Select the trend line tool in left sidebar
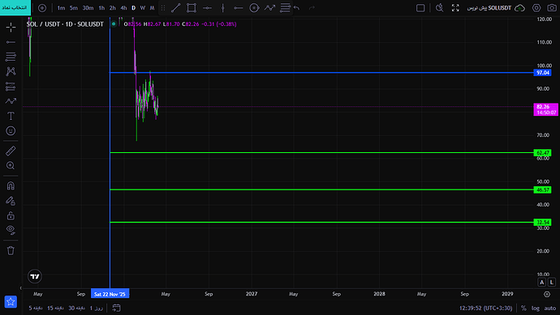 tap(11, 42)
